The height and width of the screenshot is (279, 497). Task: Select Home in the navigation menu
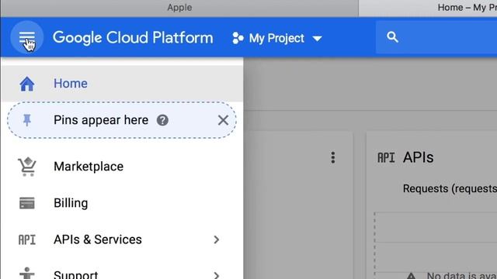click(122, 84)
